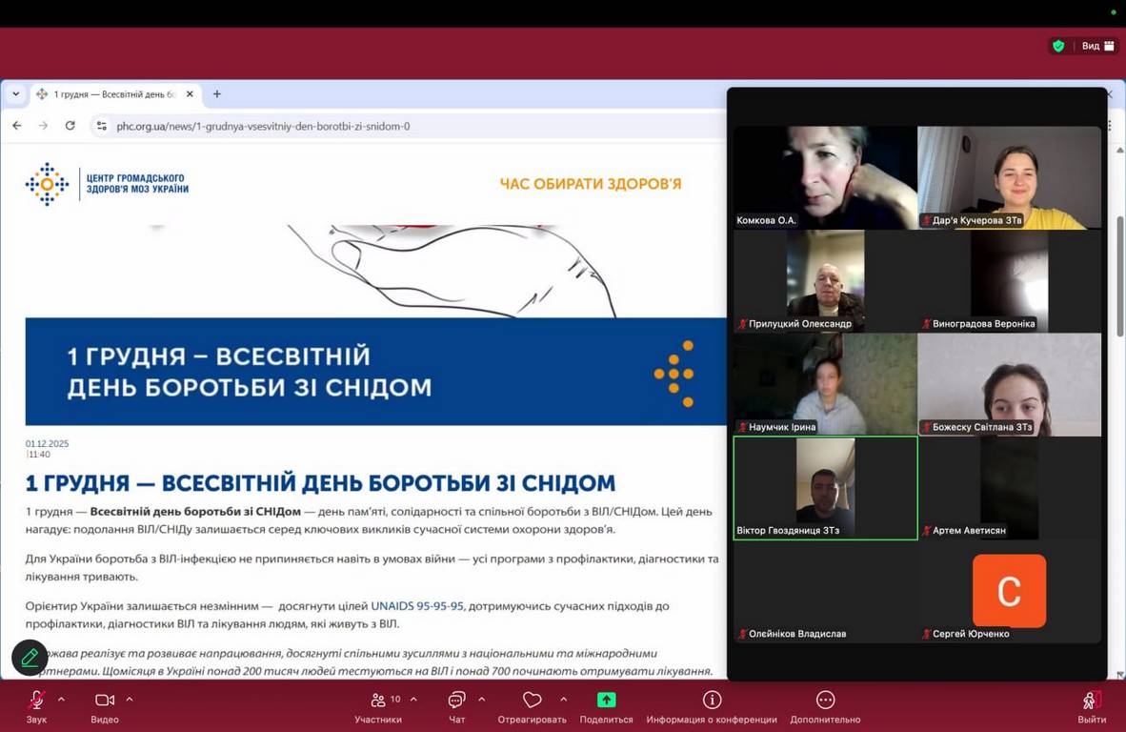Image resolution: width=1126 pixels, height=732 pixels.
Task: Open the Чат chat panel
Action: click(x=456, y=701)
